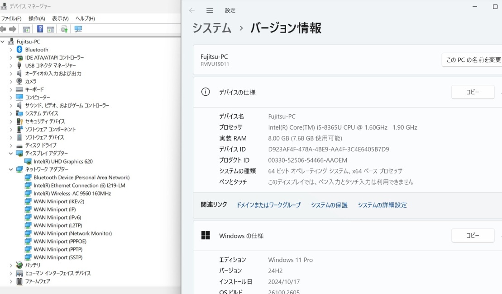Open the システムの詳細設定 link

382,205
